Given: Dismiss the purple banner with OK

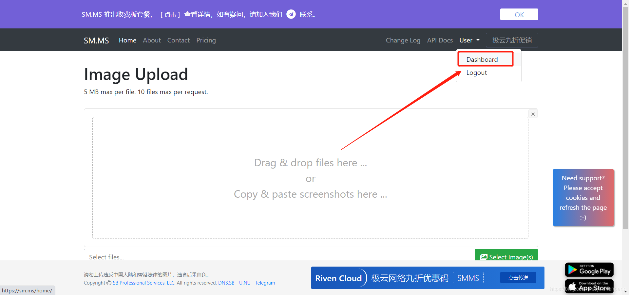Looking at the screenshot, I should [x=519, y=14].
